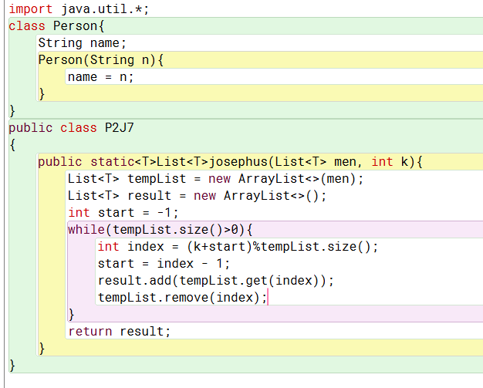Click the closing brace of the while loop
This screenshot has height=388, width=483.
[72, 315]
